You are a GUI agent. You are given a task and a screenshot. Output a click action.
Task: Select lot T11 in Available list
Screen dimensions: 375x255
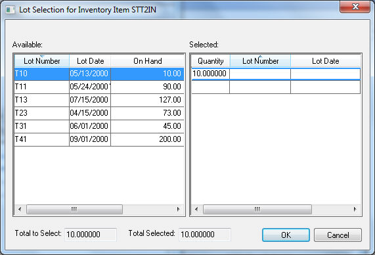(99, 87)
